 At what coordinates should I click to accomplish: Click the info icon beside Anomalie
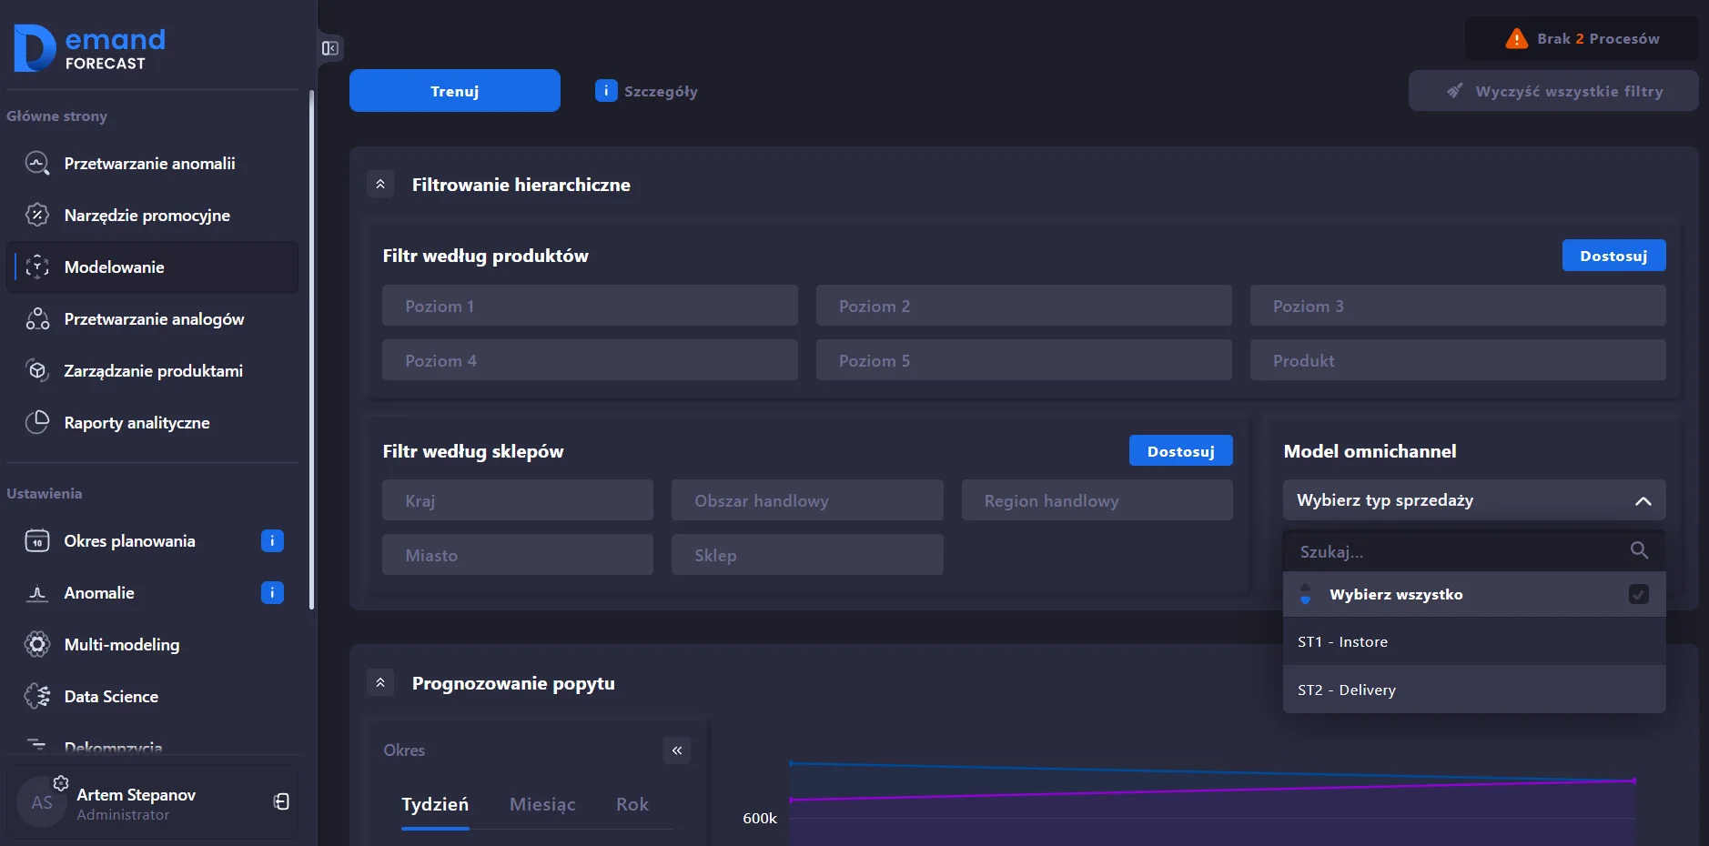(x=272, y=593)
